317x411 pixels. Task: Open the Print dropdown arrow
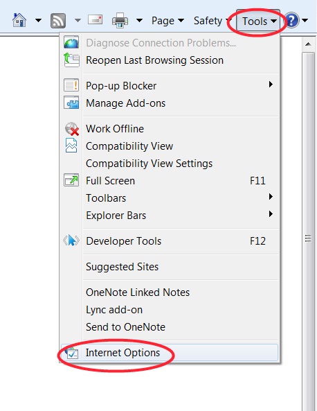[139, 20]
